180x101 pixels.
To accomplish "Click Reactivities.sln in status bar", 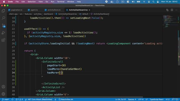I will [x=66, y=100].
